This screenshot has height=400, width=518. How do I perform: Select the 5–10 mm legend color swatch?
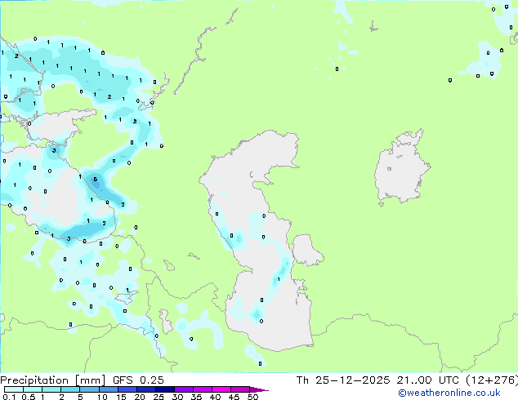click(x=89, y=389)
